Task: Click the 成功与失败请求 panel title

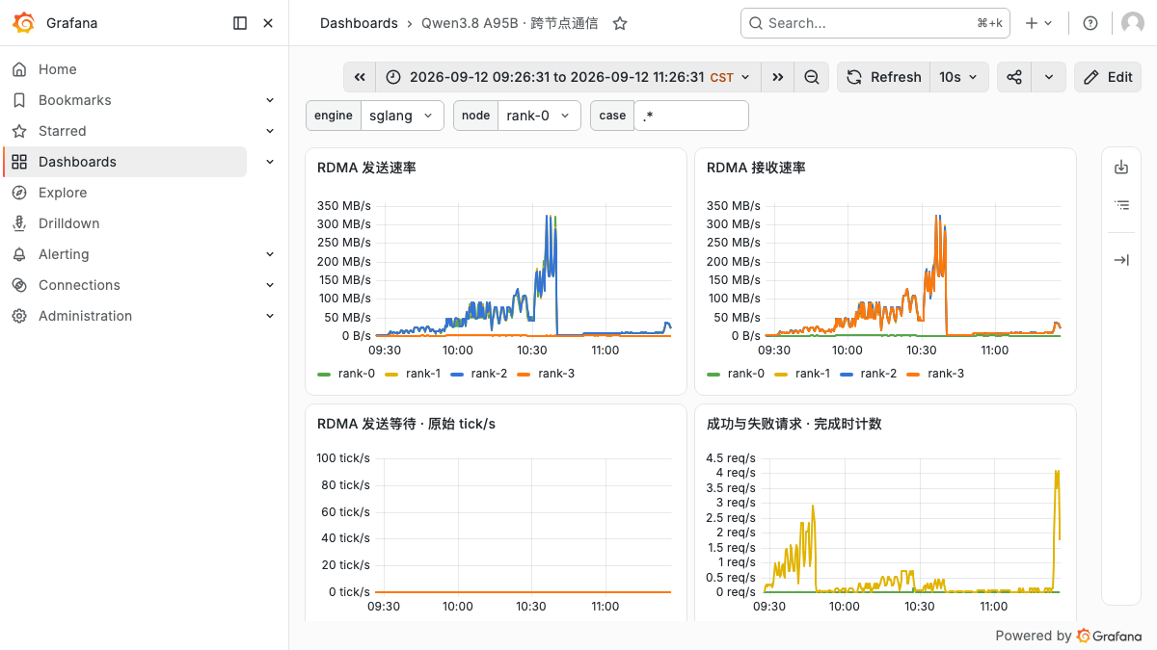Action: pyautogui.click(x=794, y=424)
